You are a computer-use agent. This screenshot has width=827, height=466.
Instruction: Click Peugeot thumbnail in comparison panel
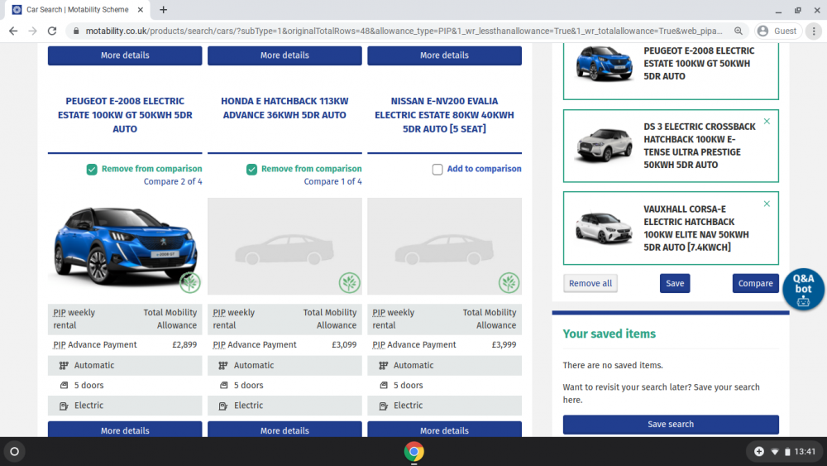point(604,64)
